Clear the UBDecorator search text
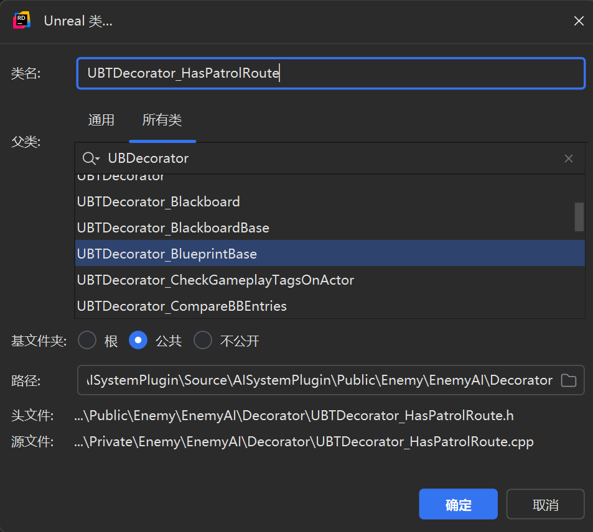Image resolution: width=593 pixels, height=532 pixels. [x=568, y=158]
